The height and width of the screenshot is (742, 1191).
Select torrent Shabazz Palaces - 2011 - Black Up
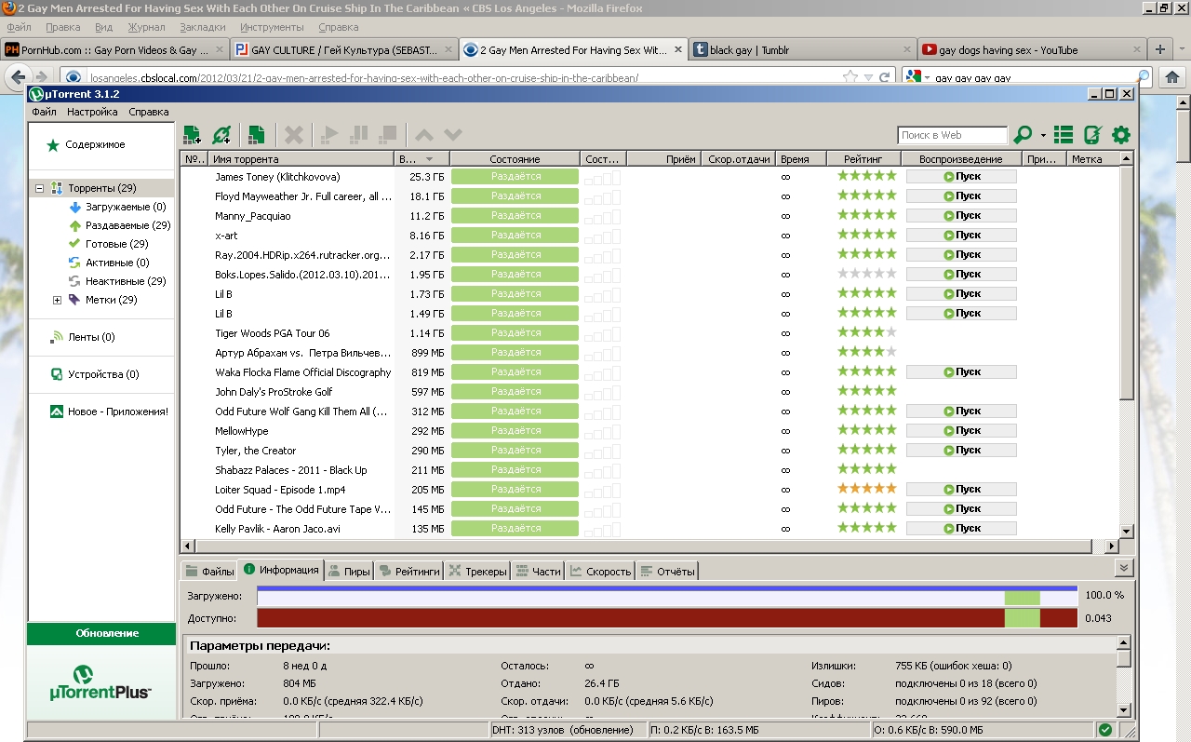(x=291, y=470)
